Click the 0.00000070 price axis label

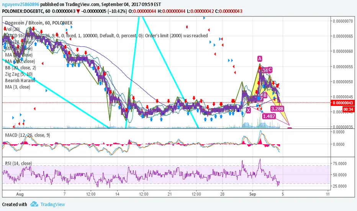click(x=343, y=21)
